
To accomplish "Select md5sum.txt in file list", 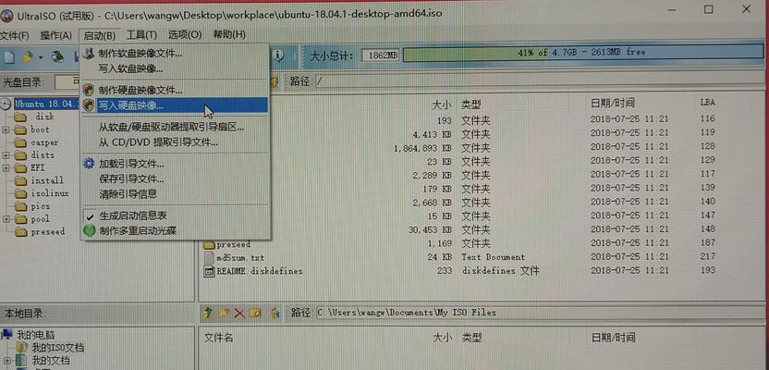I will click(x=240, y=258).
